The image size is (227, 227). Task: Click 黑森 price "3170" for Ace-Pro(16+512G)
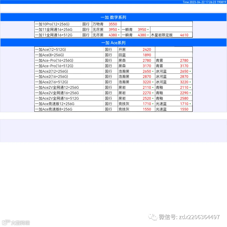[x=147, y=66]
